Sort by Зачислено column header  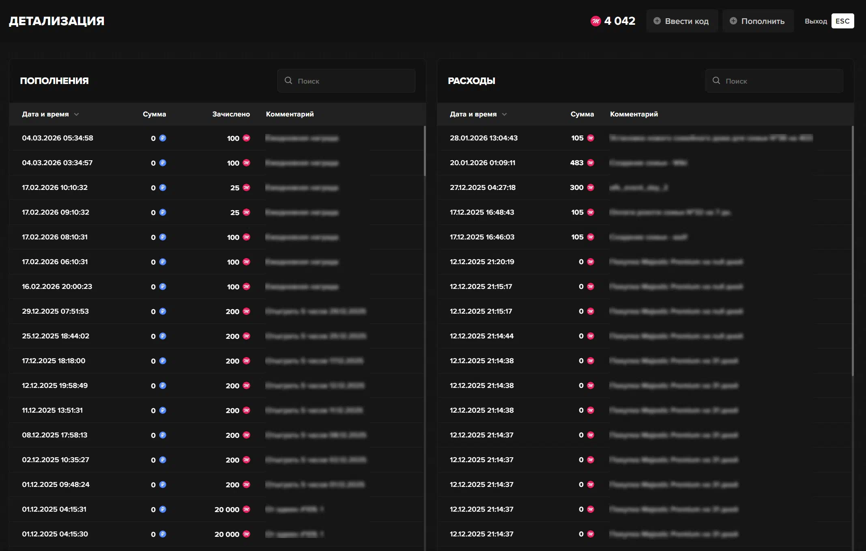click(x=231, y=114)
